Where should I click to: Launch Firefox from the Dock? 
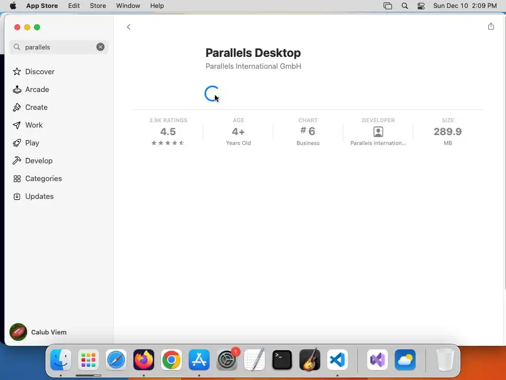point(144,360)
